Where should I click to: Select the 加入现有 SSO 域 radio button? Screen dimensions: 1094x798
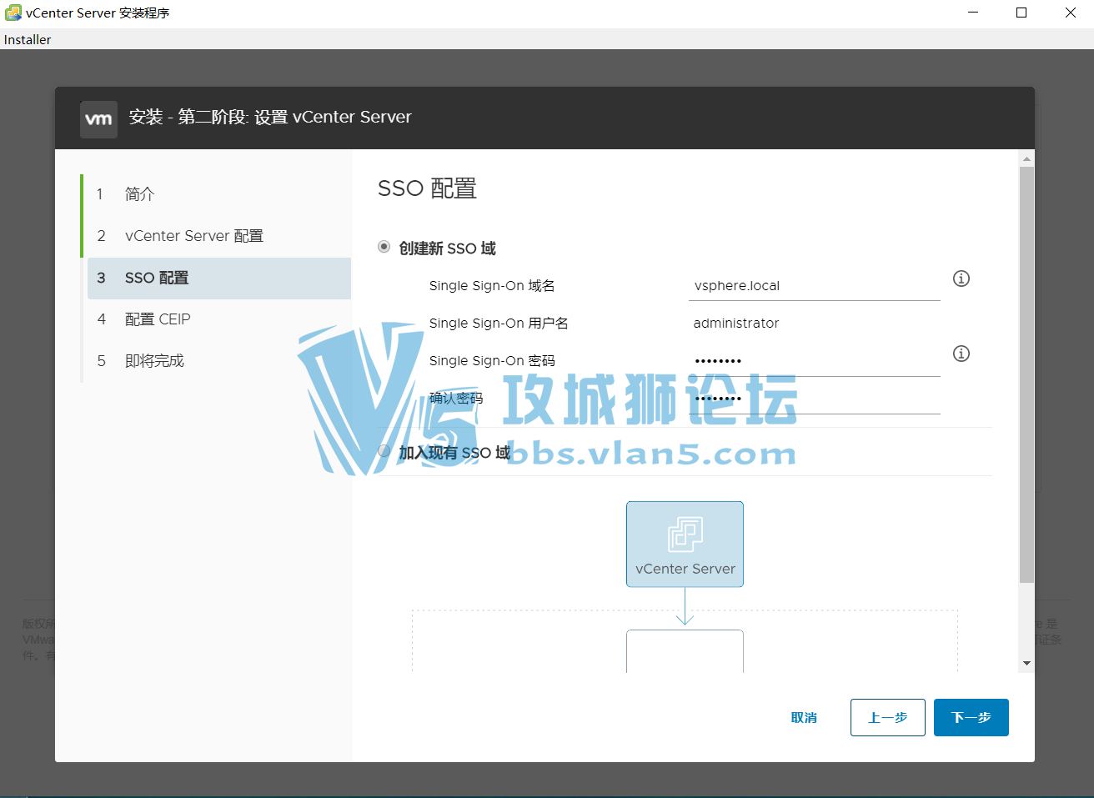pos(384,451)
